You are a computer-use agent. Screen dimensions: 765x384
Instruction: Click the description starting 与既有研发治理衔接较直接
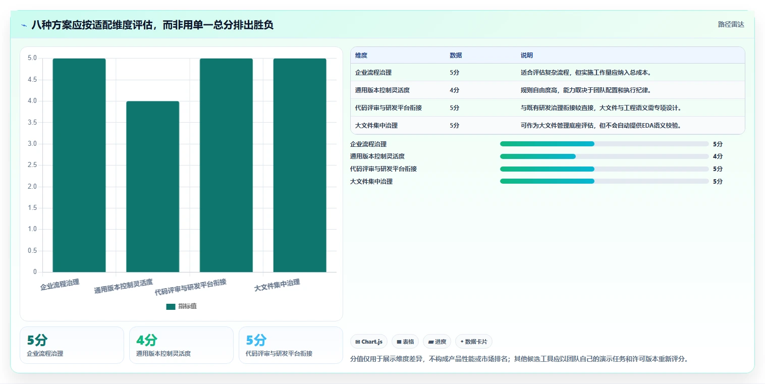602,108
